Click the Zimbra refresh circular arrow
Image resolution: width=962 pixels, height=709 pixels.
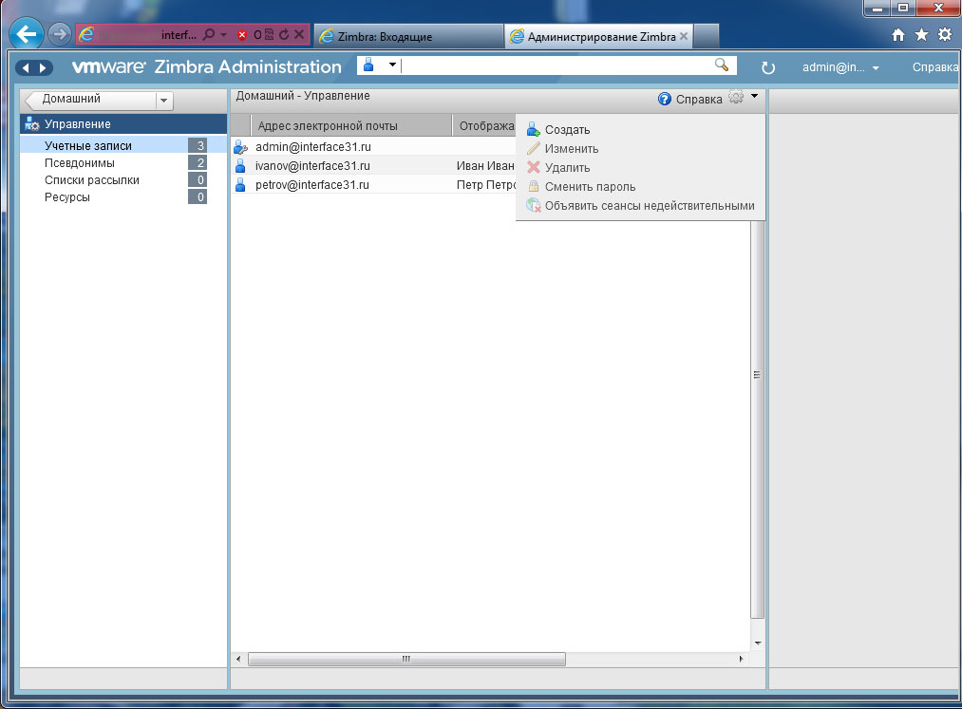tap(768, 67)
